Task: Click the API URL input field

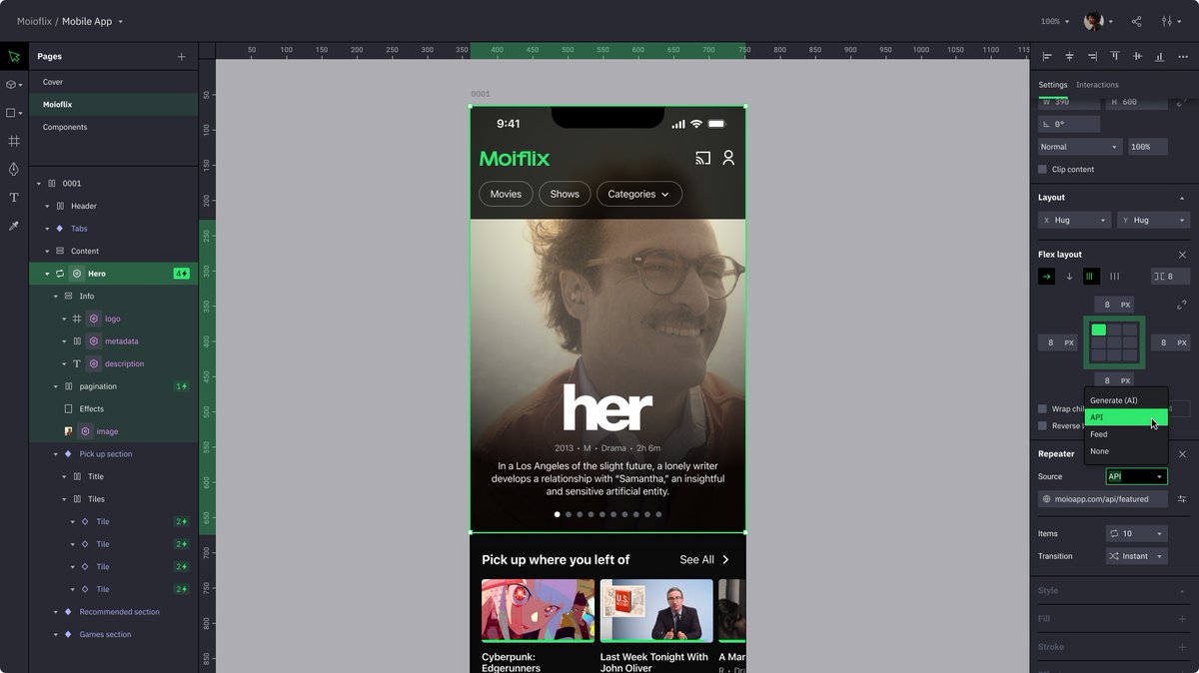Action: 1103,499
